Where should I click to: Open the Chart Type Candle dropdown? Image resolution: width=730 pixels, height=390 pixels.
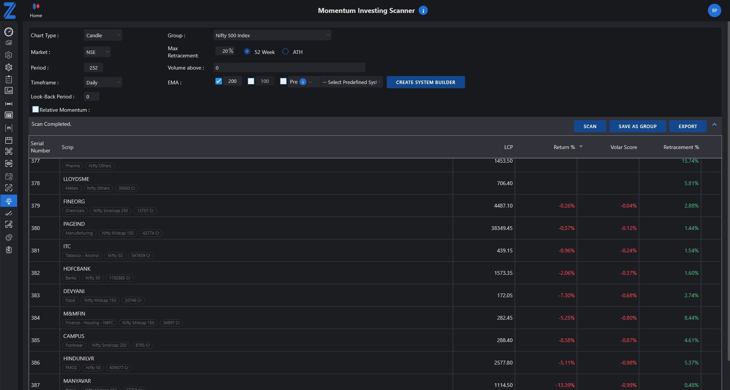click(x=103, y=35)
